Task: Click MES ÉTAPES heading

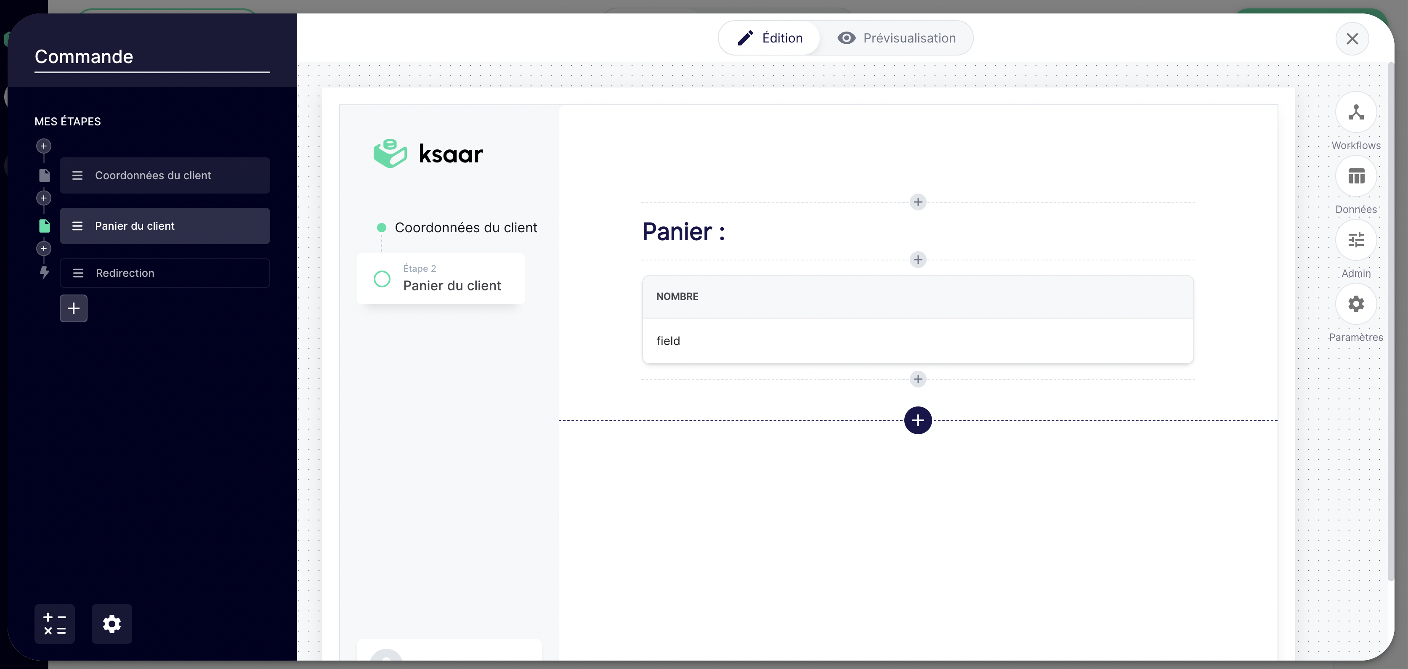Action: click(x=68, y=121)
